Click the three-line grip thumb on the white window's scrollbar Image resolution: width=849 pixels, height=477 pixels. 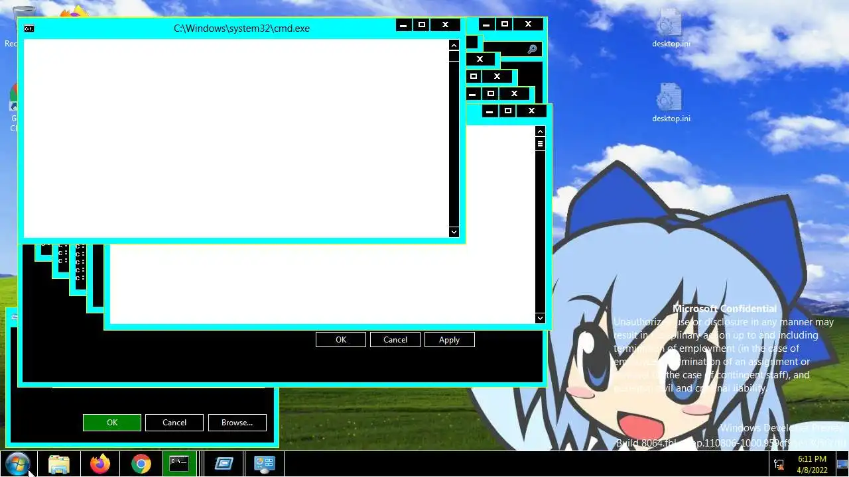540,144
